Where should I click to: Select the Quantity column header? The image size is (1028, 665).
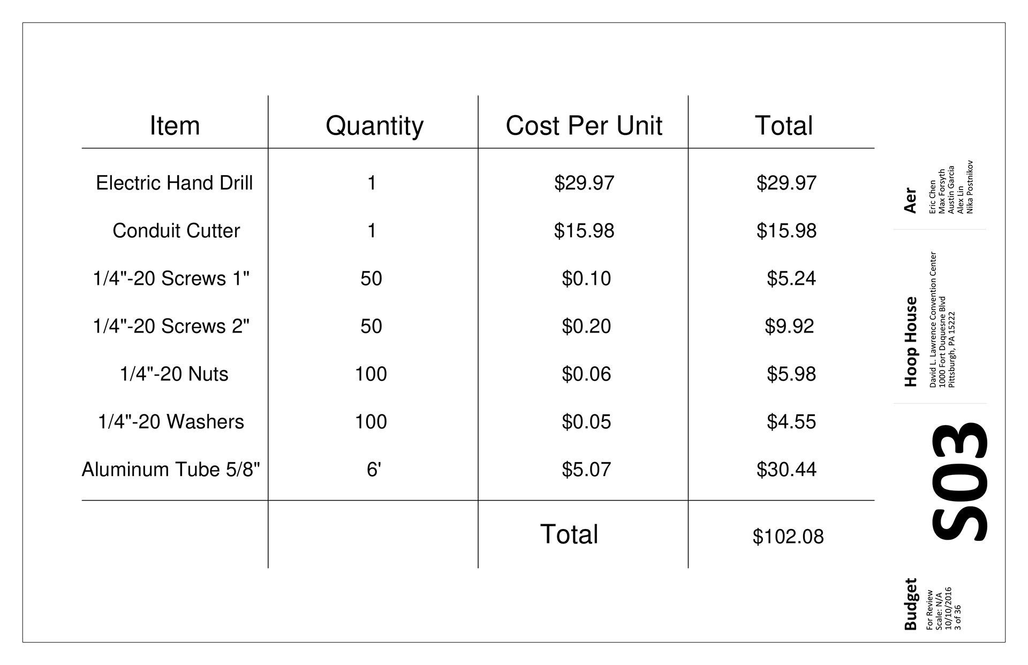pyautogui.click(x=374, y=127)
